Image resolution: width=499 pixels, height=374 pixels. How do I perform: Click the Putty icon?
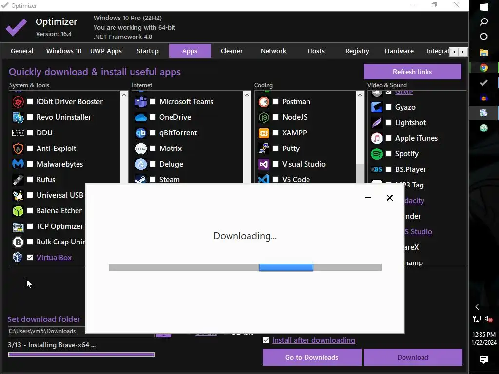pyautogui.click(x=264, y=149)
